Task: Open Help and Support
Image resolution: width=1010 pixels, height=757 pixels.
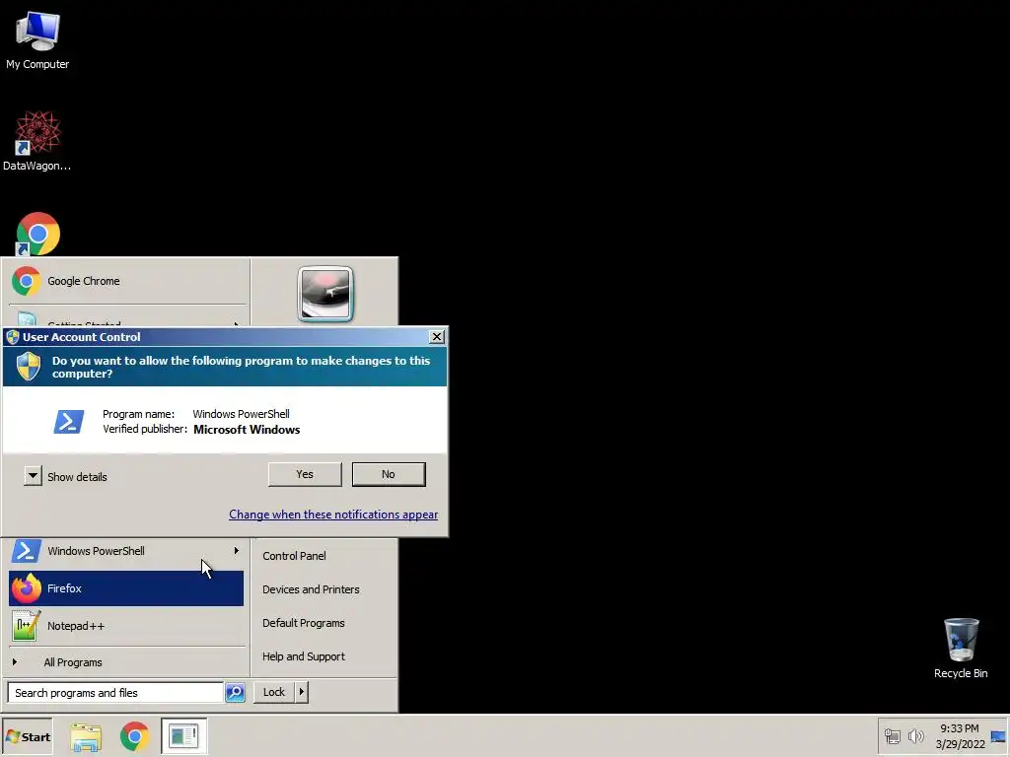Action: pyautogui.click(x=304, y=656)
